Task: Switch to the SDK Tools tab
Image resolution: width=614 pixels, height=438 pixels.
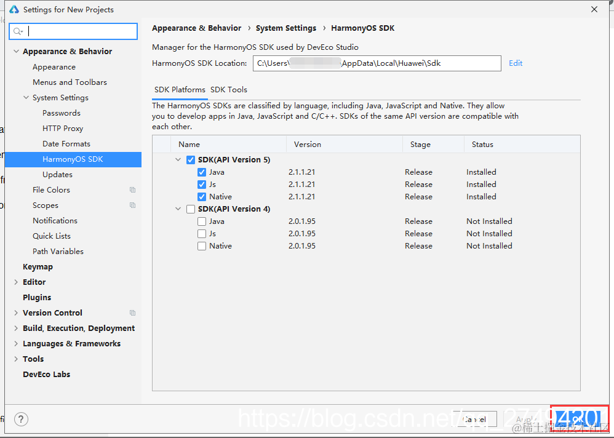Action: click(229, 90)
